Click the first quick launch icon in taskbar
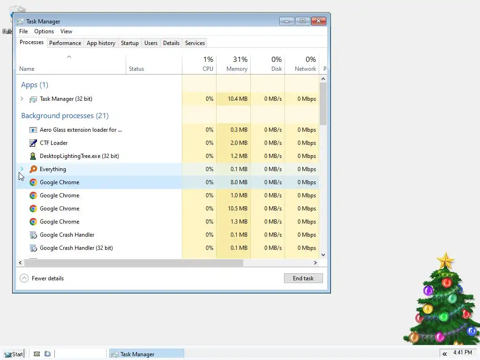This screenshot has width=480, height=360. [37, 354]
